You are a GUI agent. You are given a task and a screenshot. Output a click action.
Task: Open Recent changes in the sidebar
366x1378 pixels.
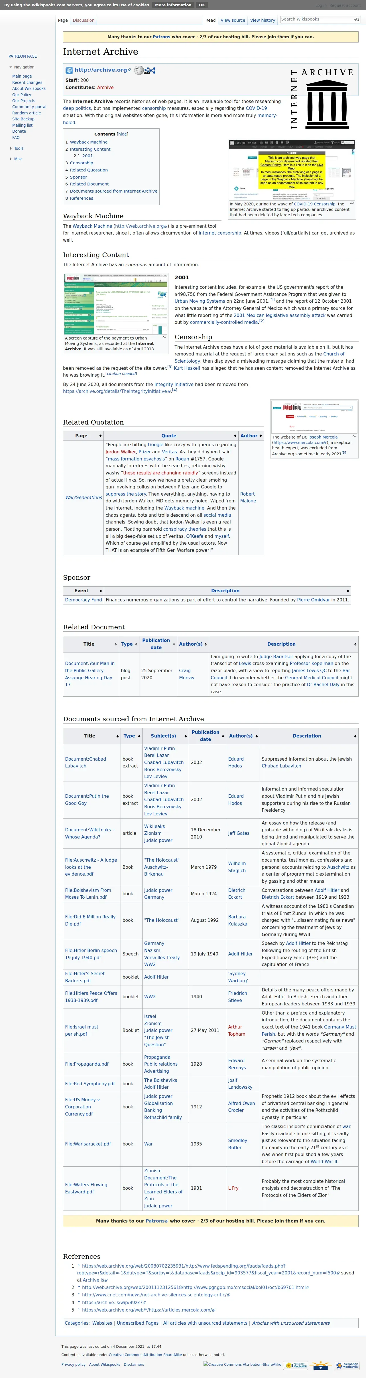pyautogui.click(x=27, y=82)
